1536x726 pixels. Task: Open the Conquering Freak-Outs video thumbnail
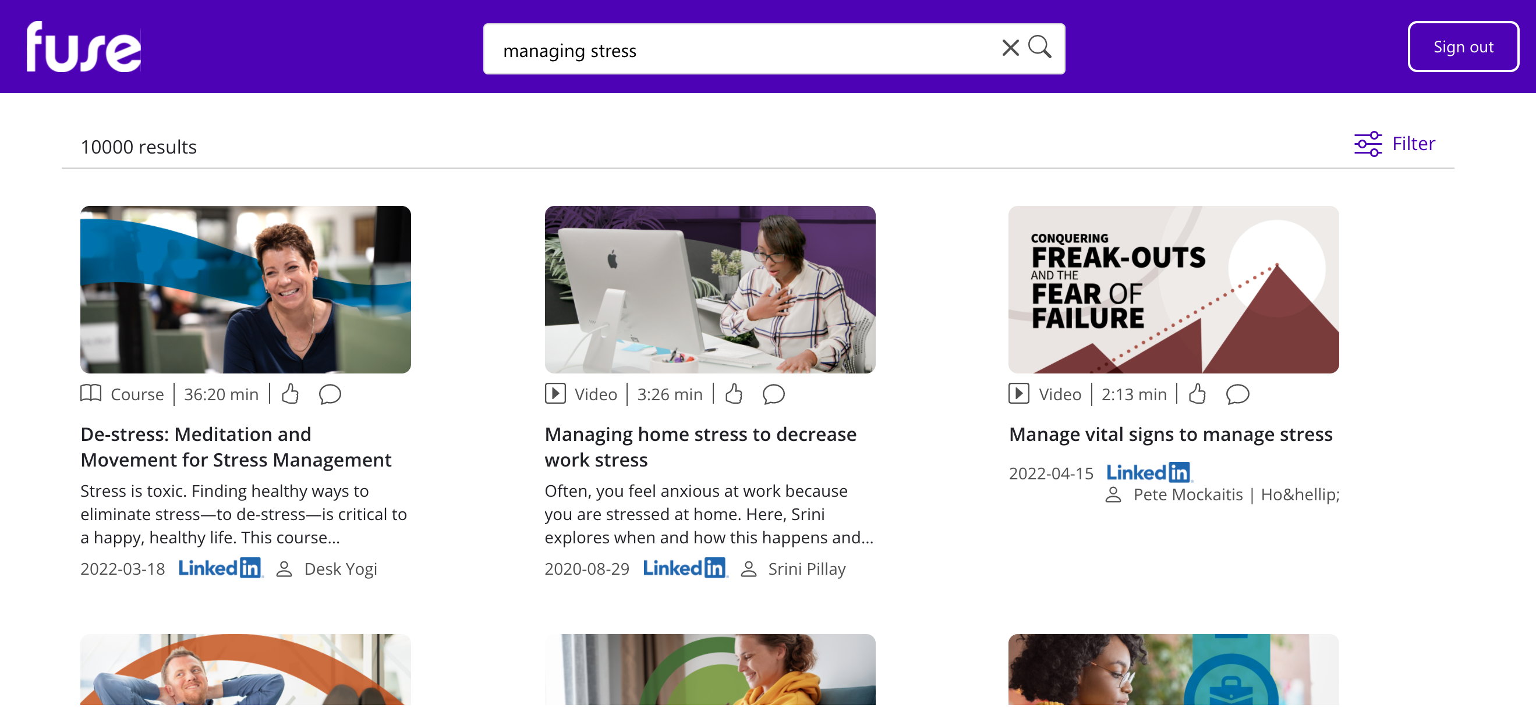click(1173, 290)
